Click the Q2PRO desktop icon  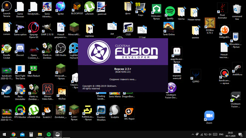196,74
